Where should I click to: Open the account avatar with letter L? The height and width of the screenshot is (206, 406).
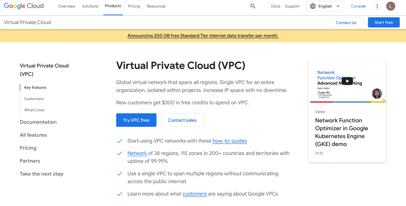391,6
